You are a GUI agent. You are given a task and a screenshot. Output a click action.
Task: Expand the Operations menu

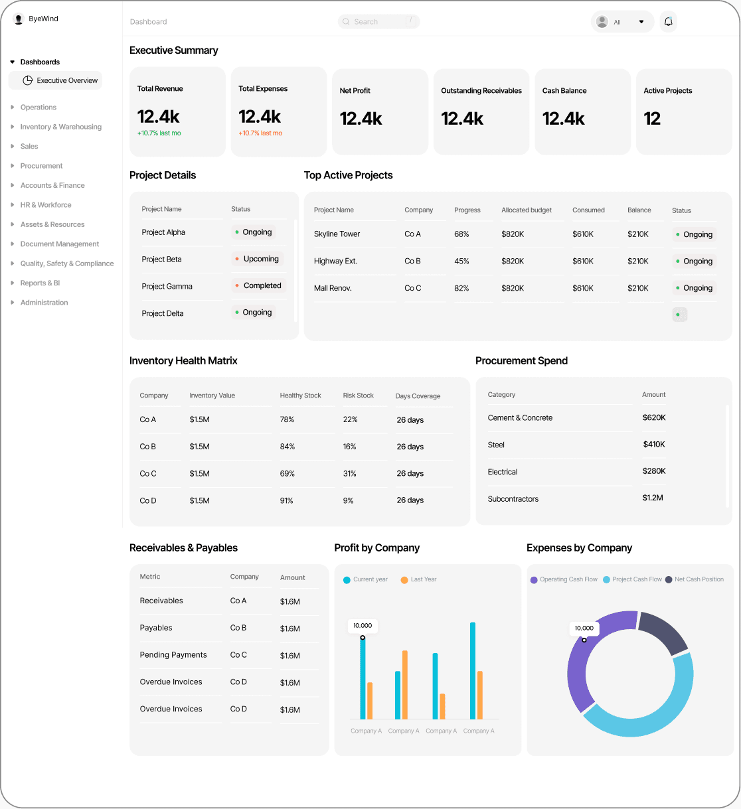pyautogui.click(x=13, y=107)
